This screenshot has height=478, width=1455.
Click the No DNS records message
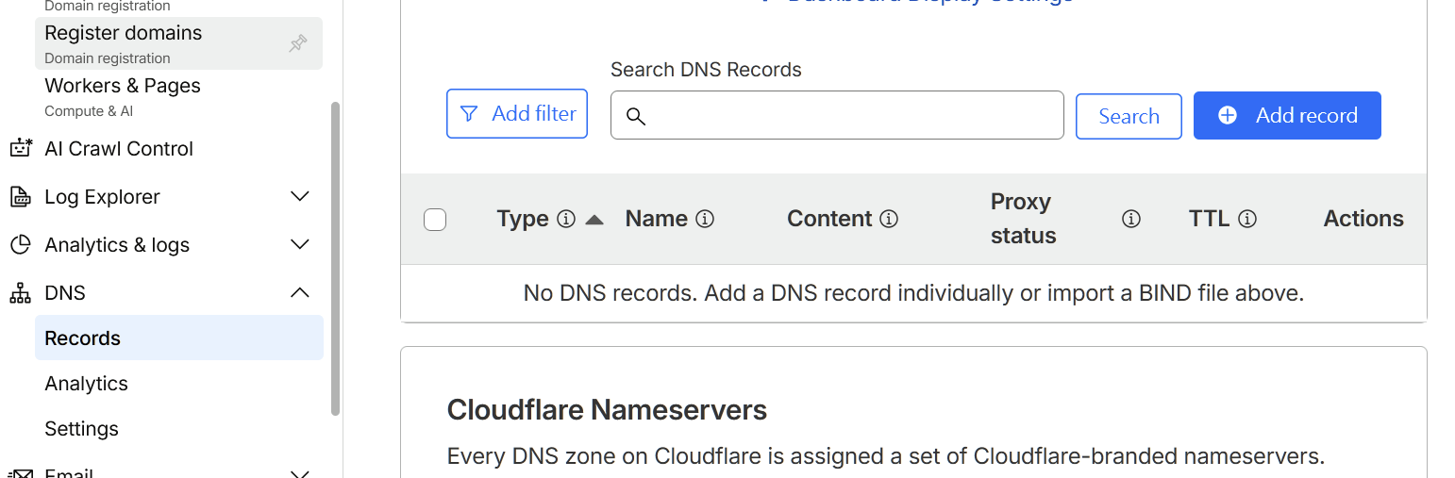tap(913, 293)
